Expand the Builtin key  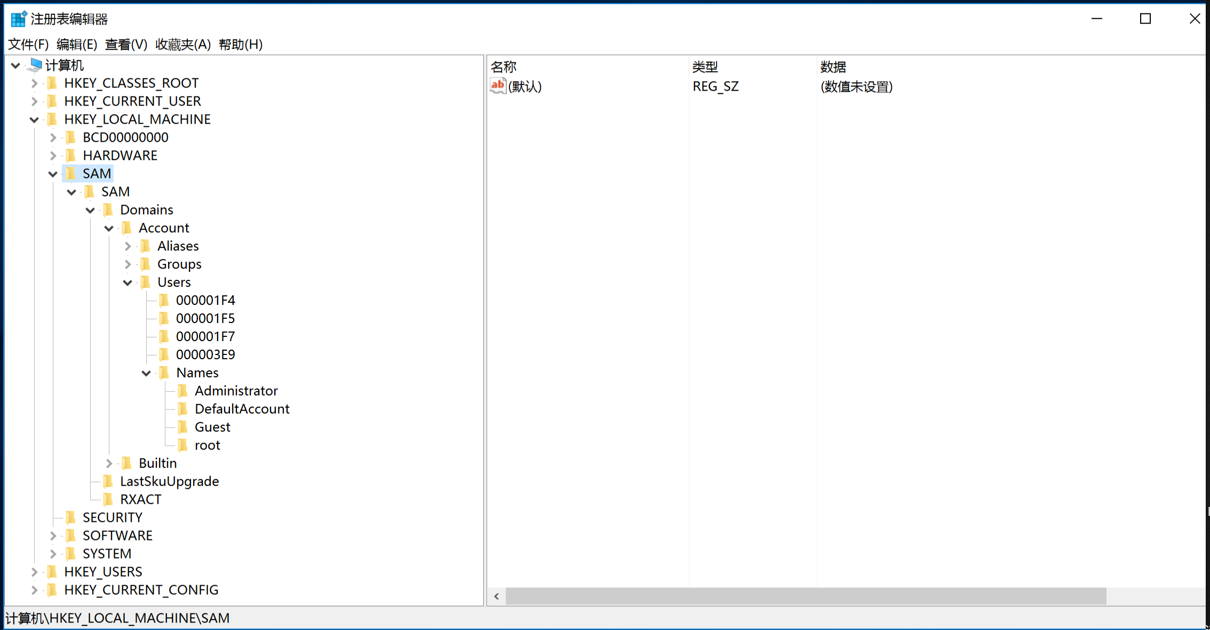tap(109, 463)
